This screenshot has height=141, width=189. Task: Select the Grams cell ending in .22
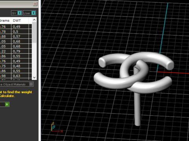[6, 51]
